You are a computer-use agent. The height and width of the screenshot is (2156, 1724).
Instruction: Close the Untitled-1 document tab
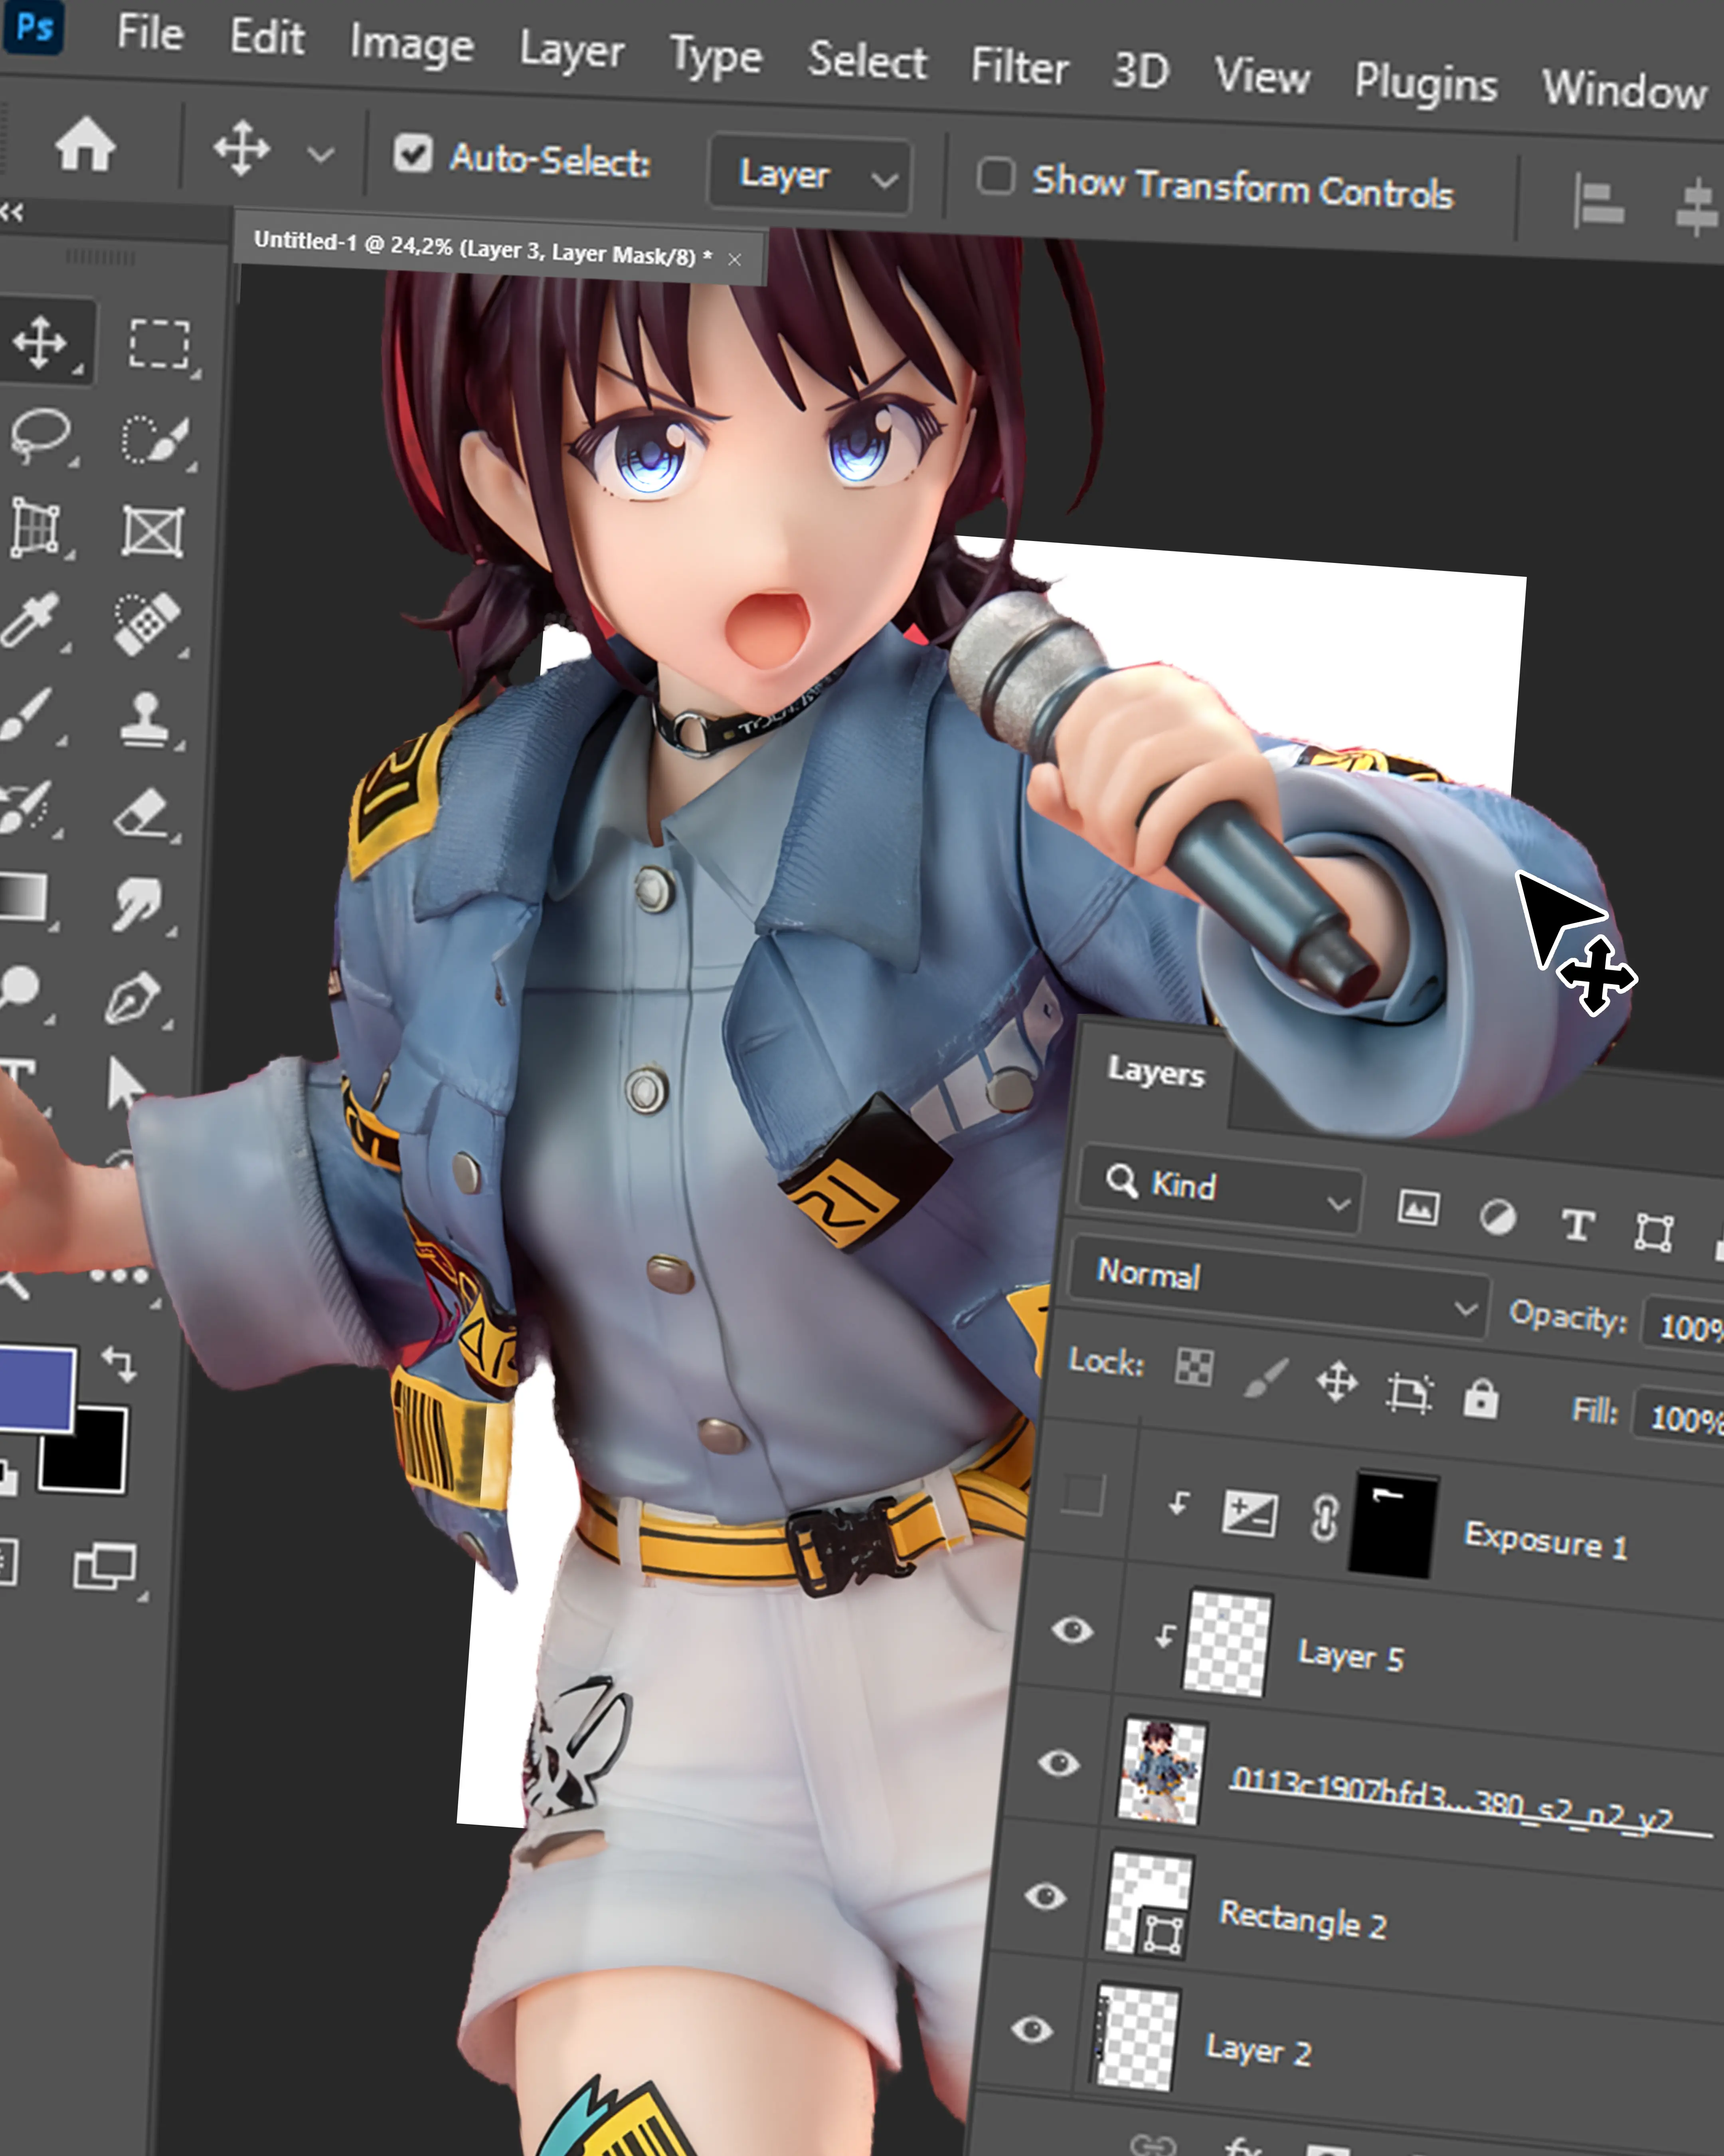[735, 260]
